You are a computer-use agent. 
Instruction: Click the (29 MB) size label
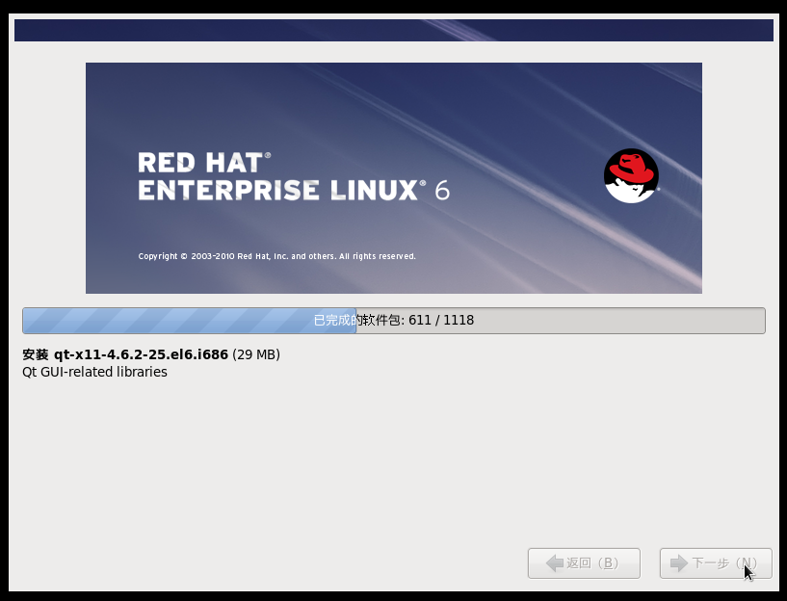click(257, 354)
